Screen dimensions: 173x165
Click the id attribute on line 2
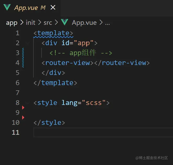point(65,43)
